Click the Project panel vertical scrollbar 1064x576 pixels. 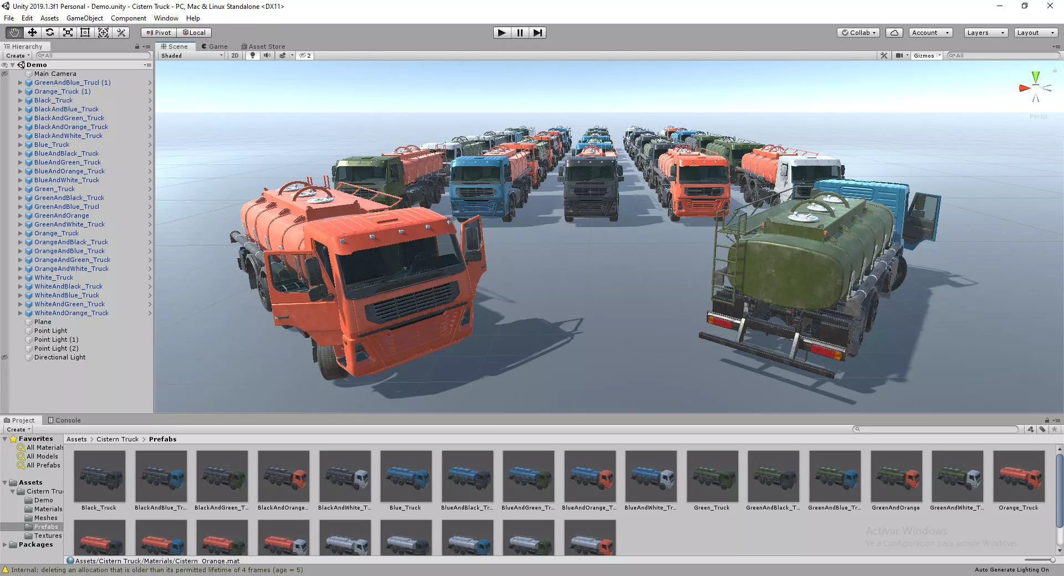(x=1060, y=490)
